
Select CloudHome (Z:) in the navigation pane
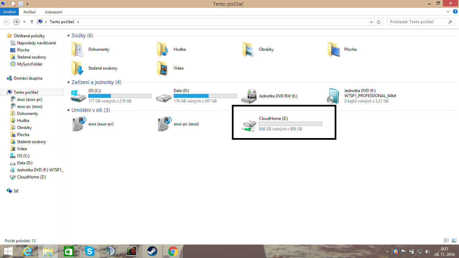click(31, 177)
